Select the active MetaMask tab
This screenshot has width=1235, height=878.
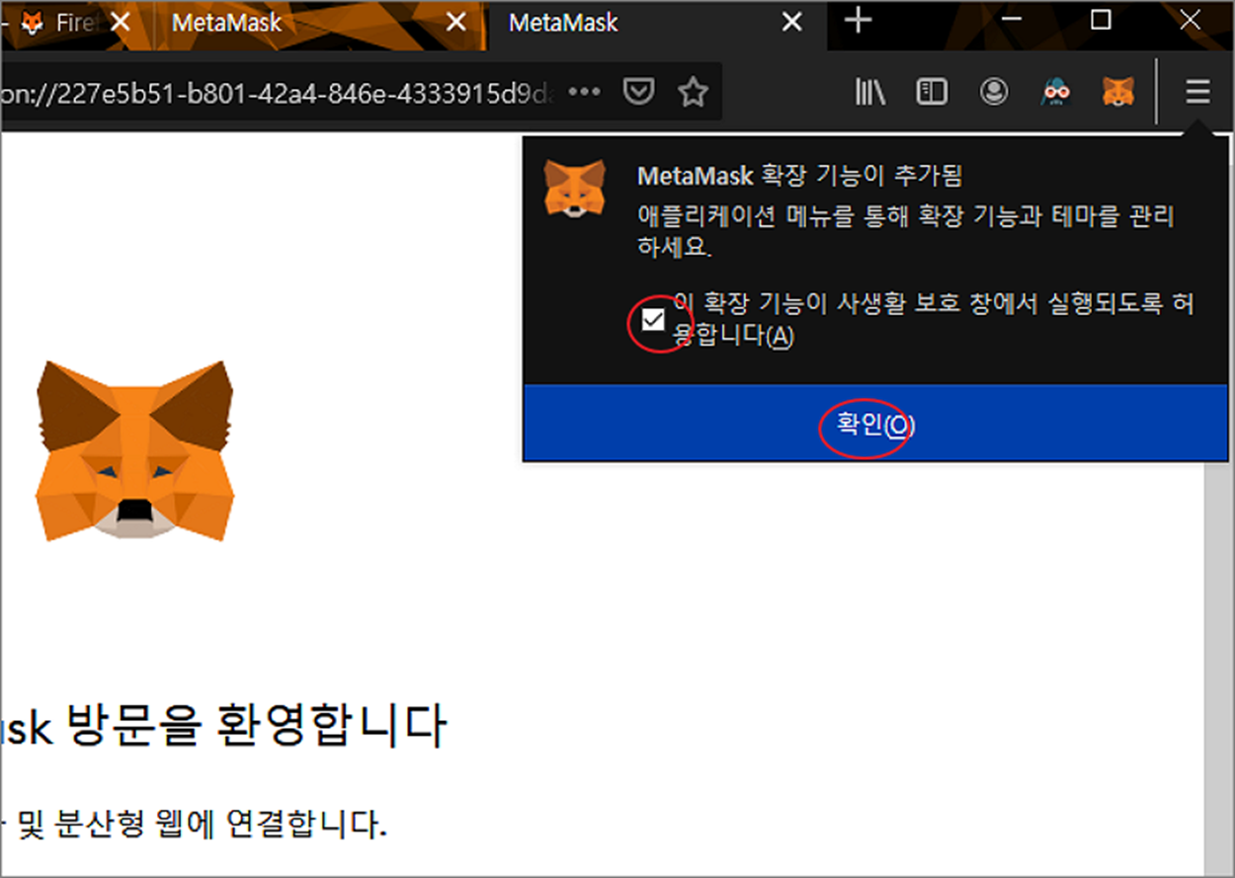[x=657, y=23]
